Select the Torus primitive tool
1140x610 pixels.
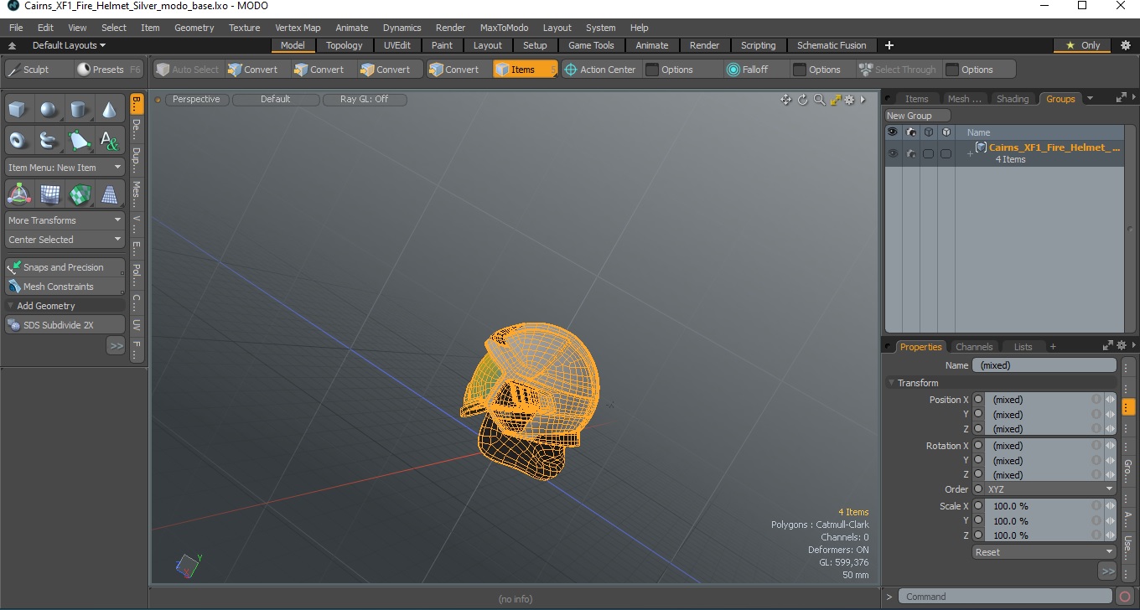(x=19, y=140)
